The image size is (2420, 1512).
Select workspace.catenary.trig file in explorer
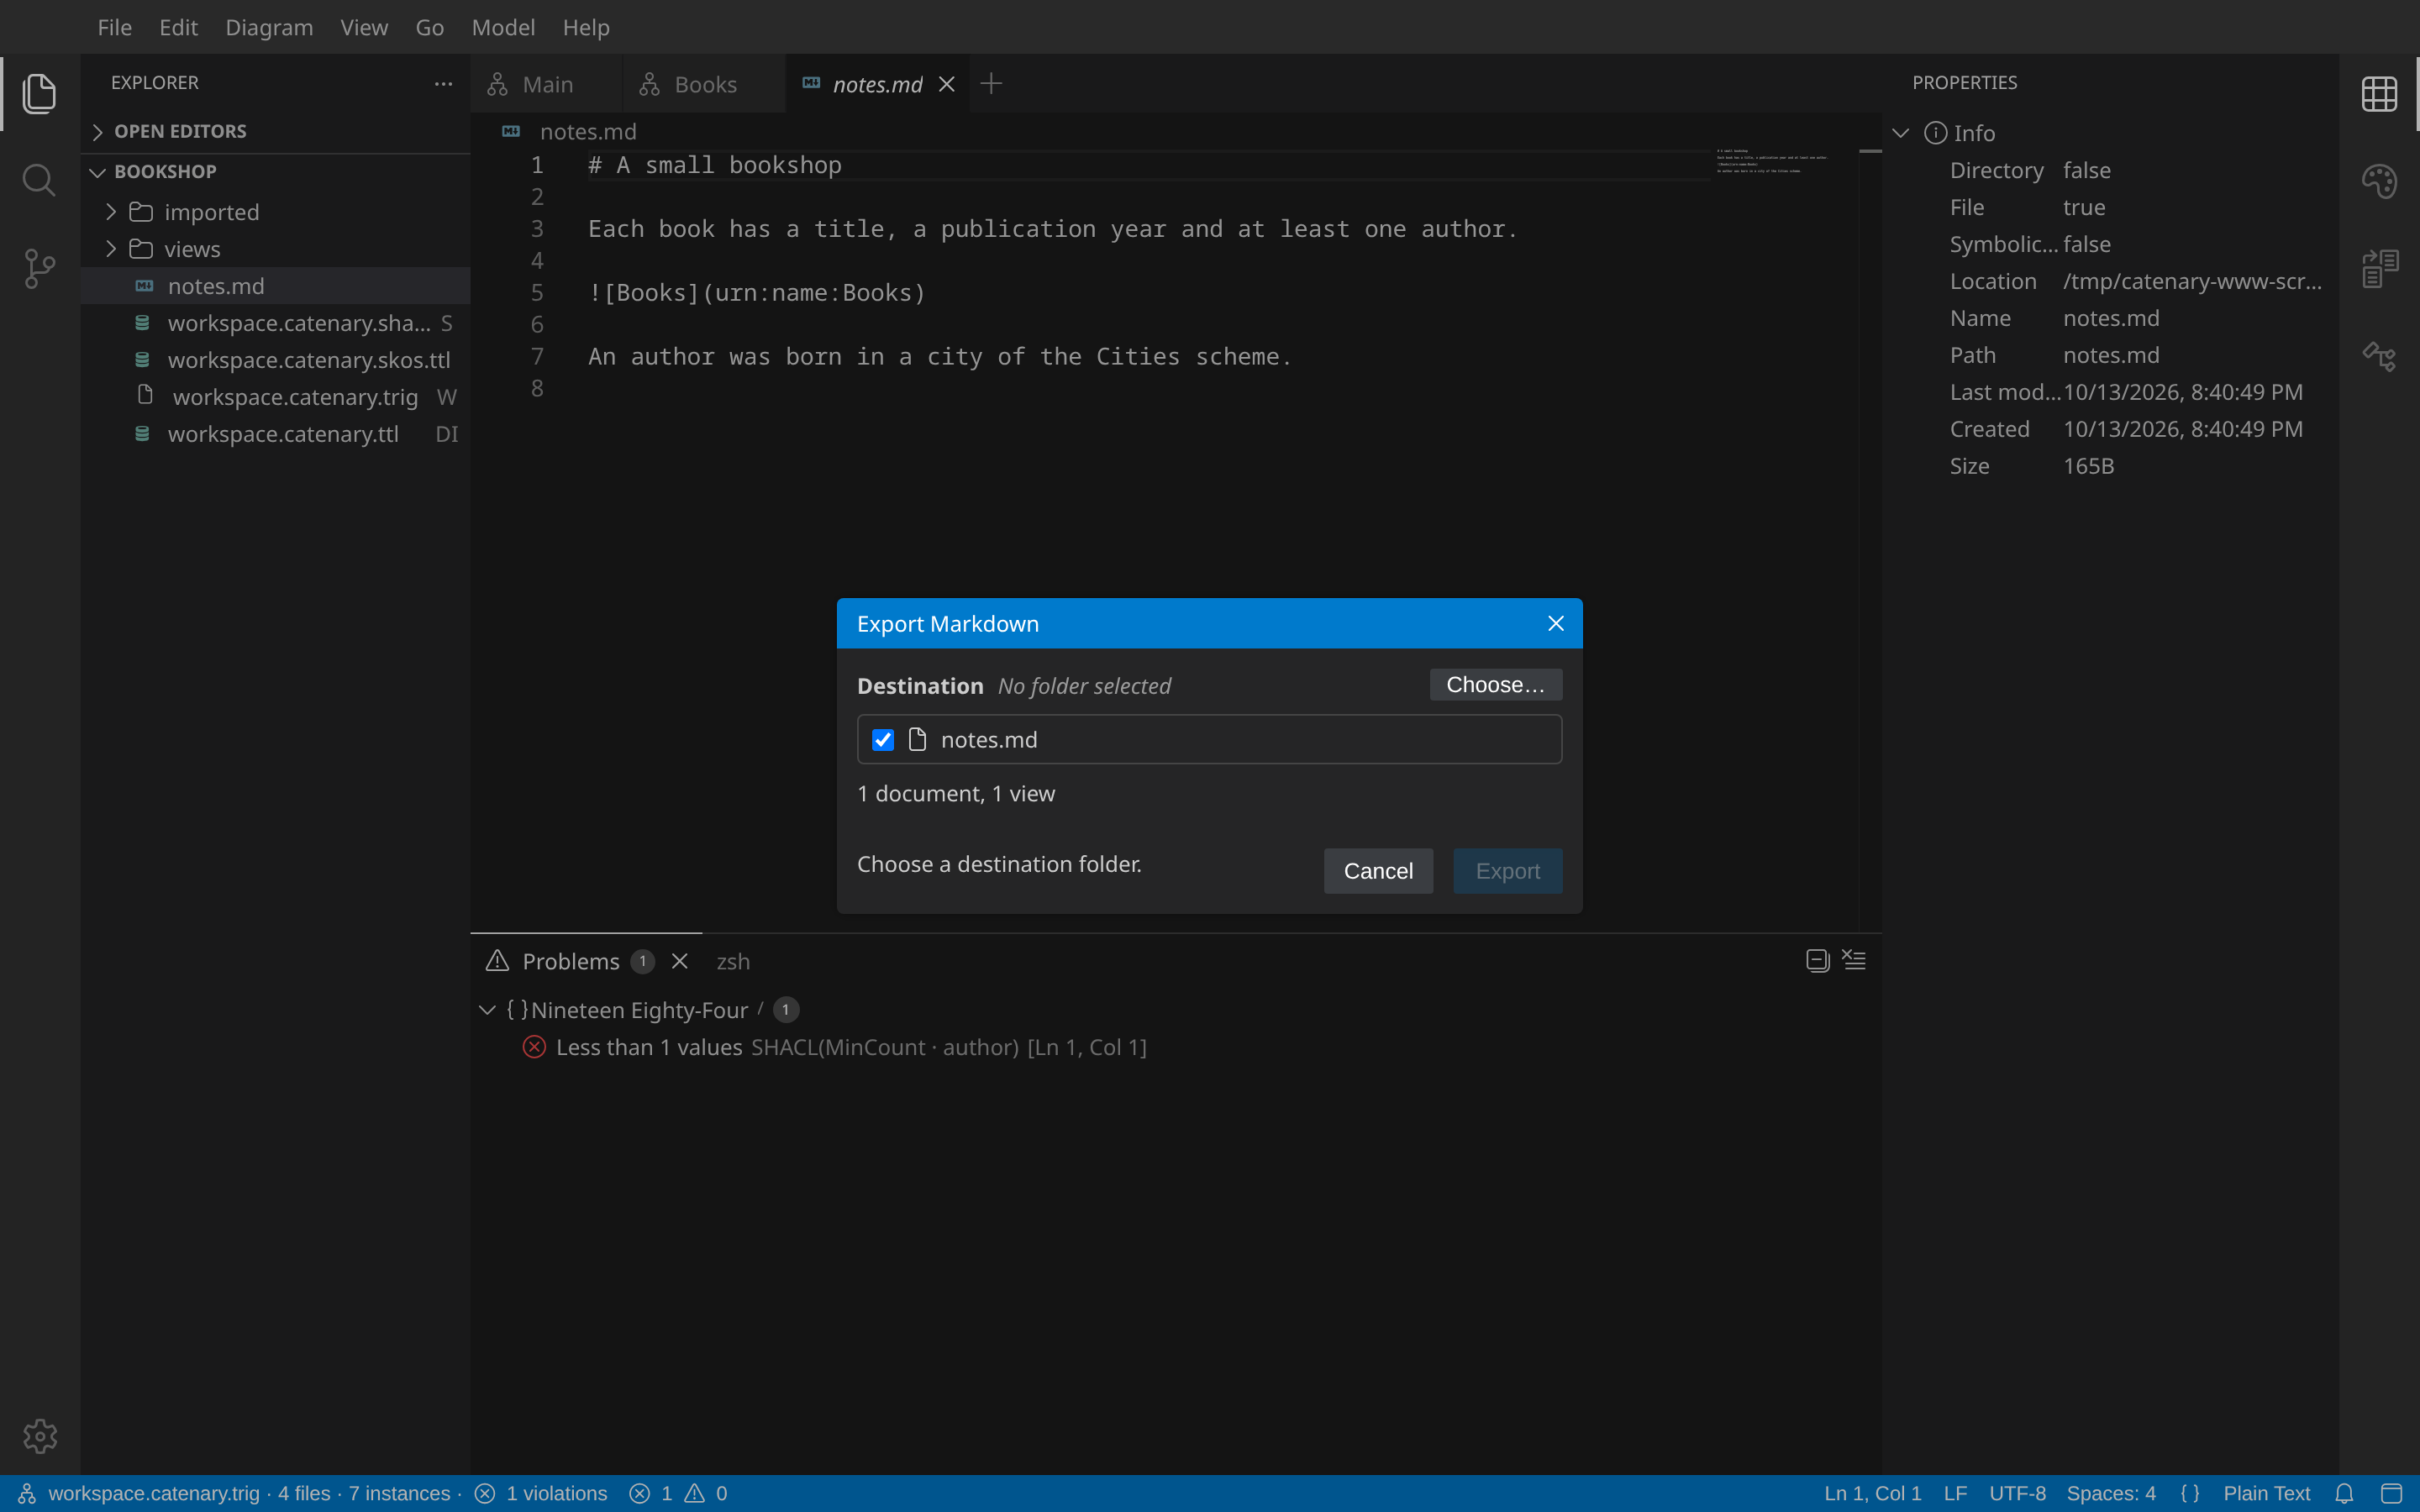275,397
